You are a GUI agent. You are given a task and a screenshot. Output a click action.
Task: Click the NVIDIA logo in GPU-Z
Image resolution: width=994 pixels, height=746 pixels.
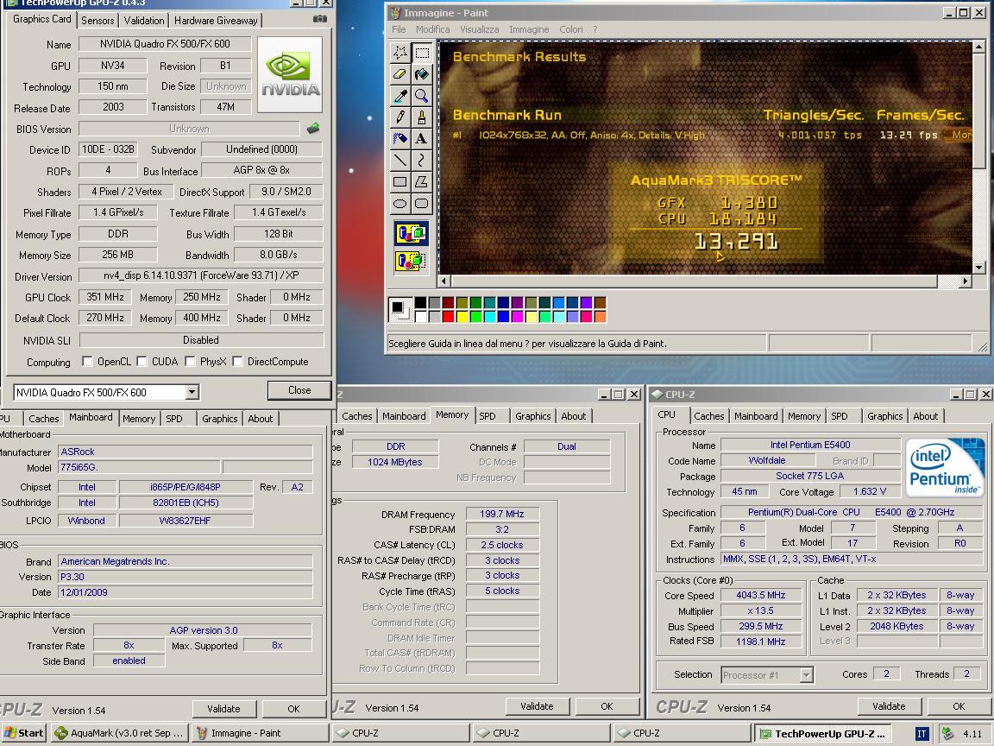pos(290,75)
